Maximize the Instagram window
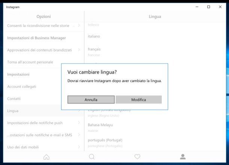 209,7
